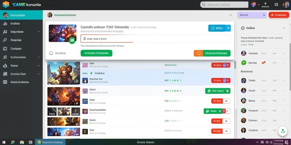Open the first game artwork thumbnail in the list
Image resolution: width=291 pixels, height=145 pixels.
click(x=64, y=73)
